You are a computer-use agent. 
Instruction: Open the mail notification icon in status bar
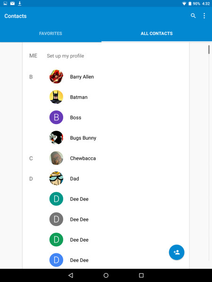12,3
